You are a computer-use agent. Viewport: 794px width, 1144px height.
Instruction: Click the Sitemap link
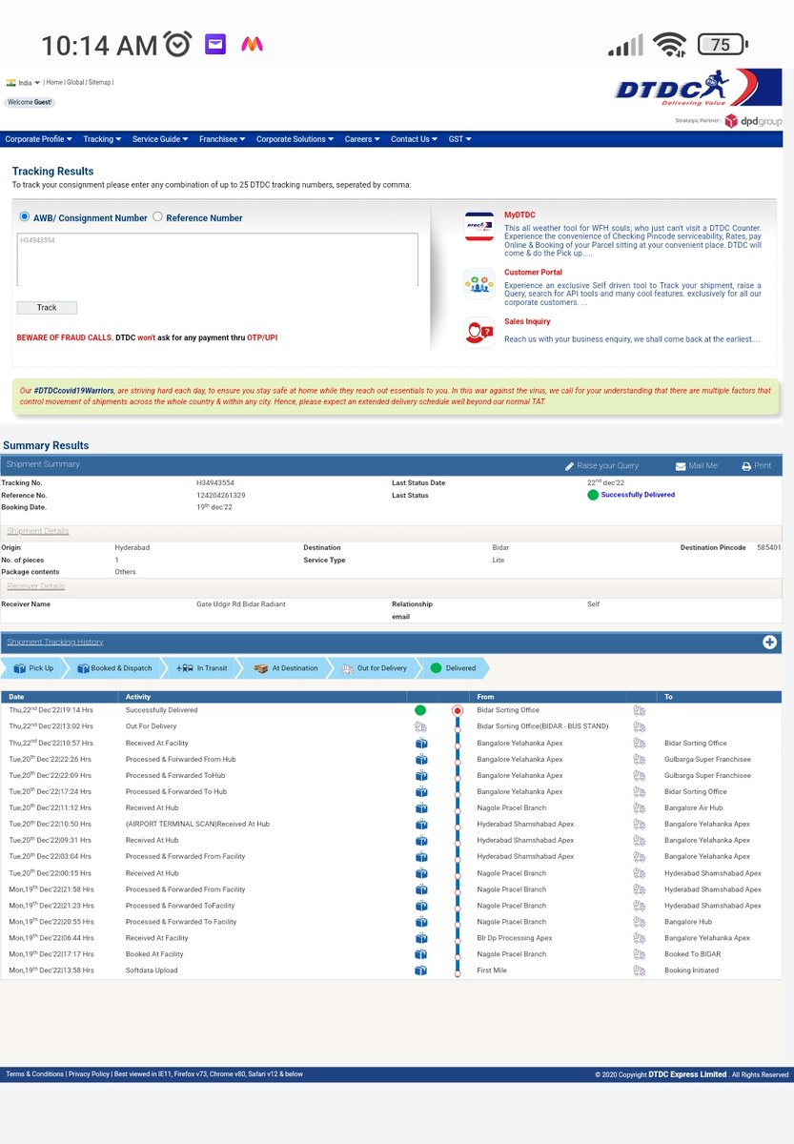point(99,83)
